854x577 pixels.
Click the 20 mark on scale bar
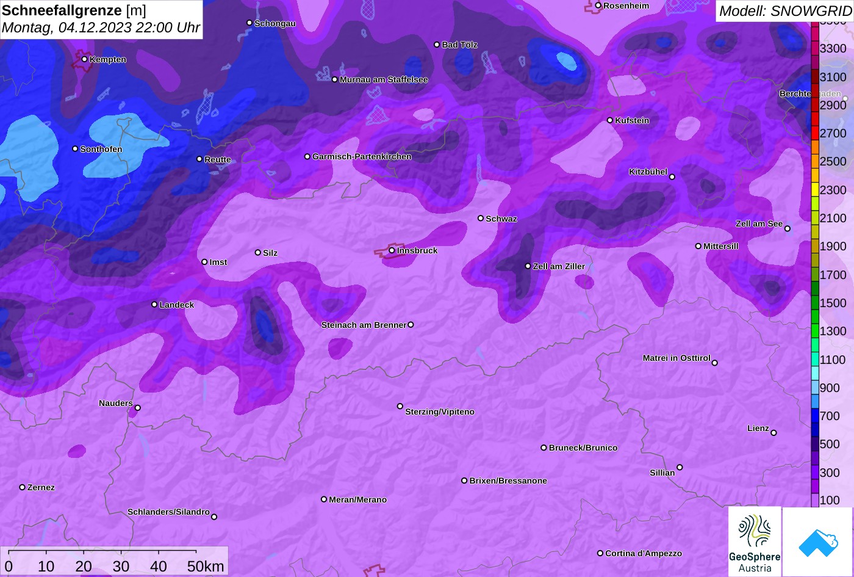tap(84, 566)
